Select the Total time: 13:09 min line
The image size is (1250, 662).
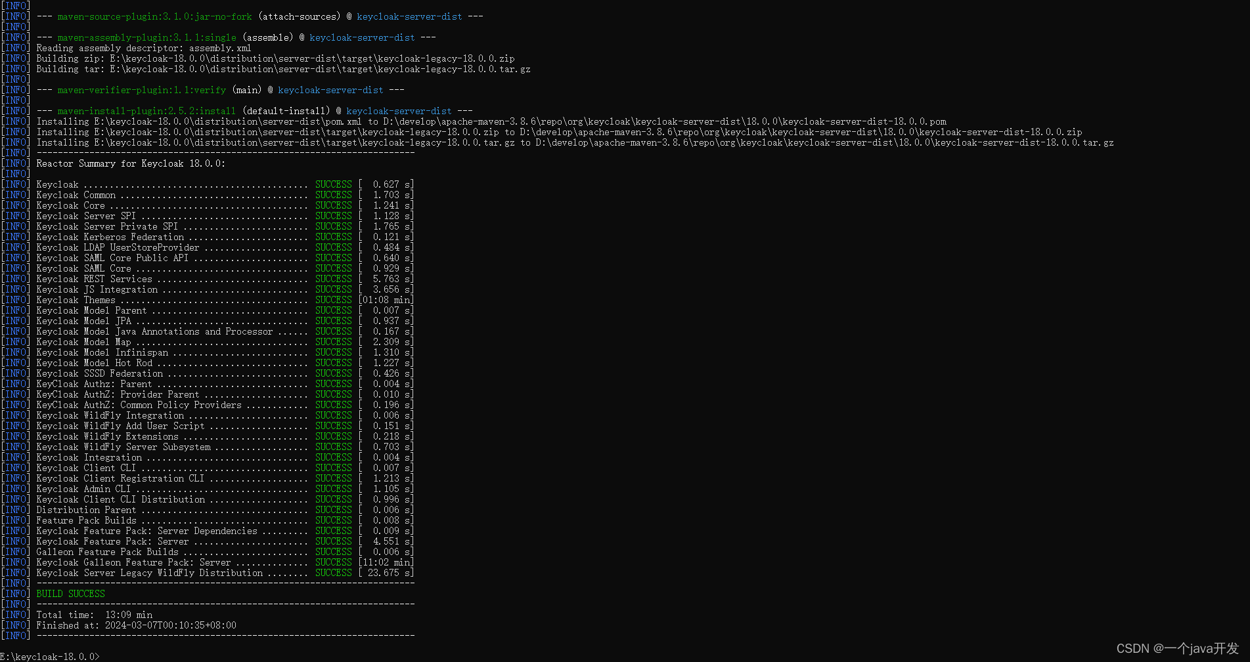(x=94, y=614)
